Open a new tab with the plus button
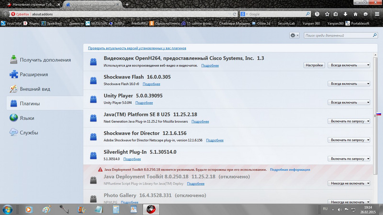The width and height of the screenshot is (383, 215). (127, 4)
